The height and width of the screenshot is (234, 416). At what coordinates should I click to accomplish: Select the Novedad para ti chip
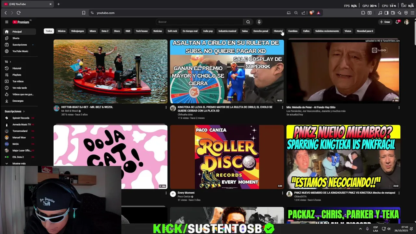[365, 31]
